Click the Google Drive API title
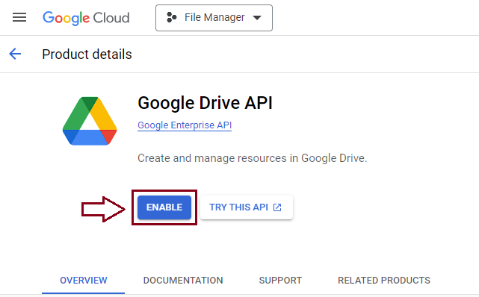 pos(205,103)
